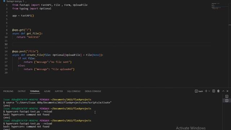Image resolution: width=231 pixels, height=130 pixels.
Task: Click 'if not file:' on line 16
Action: (27, 58)
